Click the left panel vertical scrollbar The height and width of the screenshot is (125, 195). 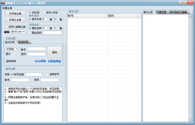pos(66,66)
